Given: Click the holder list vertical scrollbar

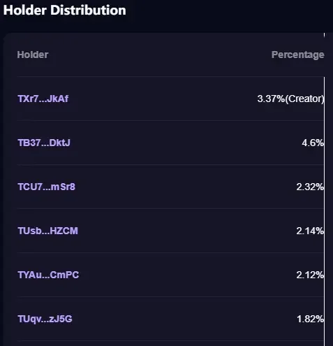Looking at the screenshot, I should 325,211.
